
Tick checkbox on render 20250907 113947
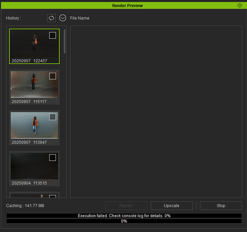(52, 117)
